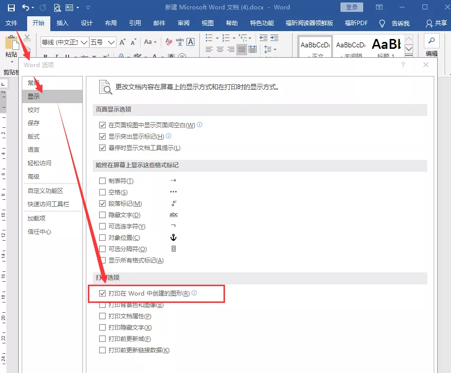Image resolution: width=451 pixels, height=373 pixels.
Task: Click the Redo icon in the title bar
Action: [x=42, y=7]
